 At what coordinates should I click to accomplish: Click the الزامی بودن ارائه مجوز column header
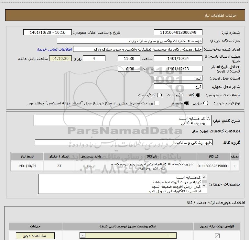coord(217,226)
